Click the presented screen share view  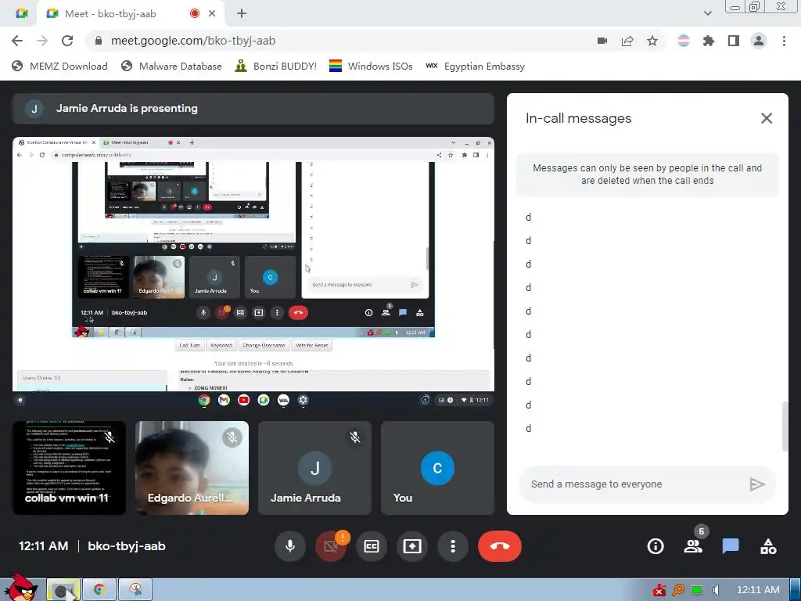coord(253,272)
